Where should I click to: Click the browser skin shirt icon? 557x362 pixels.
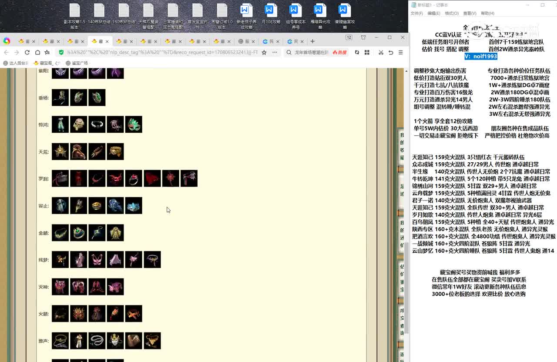363,37
